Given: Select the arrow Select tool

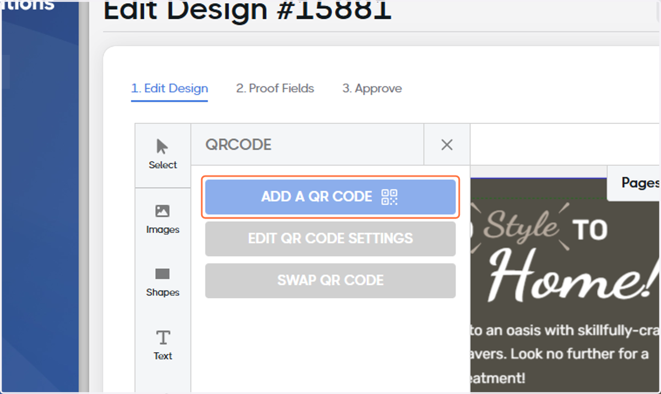Looking at the screenshot, I should point(162,155).
